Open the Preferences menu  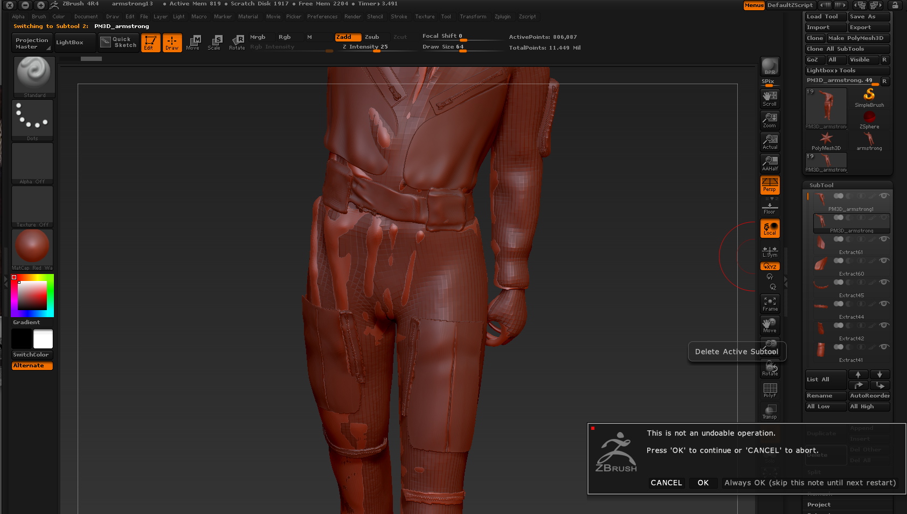pyautogui.click(x=322, y=17)
